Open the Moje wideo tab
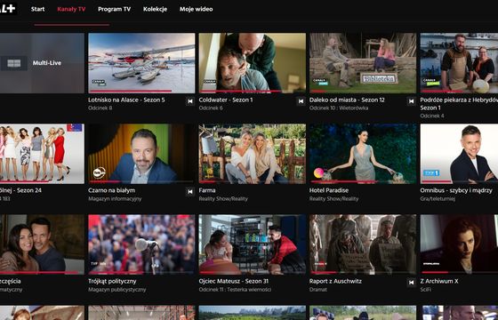Viewport: 498px width, 320px height. 197,9
